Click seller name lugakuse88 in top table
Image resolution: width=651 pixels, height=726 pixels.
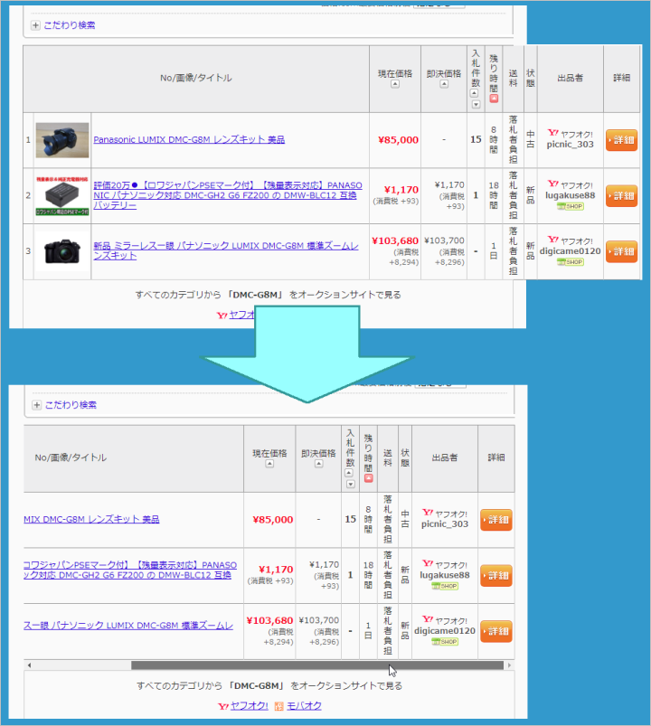570,195
